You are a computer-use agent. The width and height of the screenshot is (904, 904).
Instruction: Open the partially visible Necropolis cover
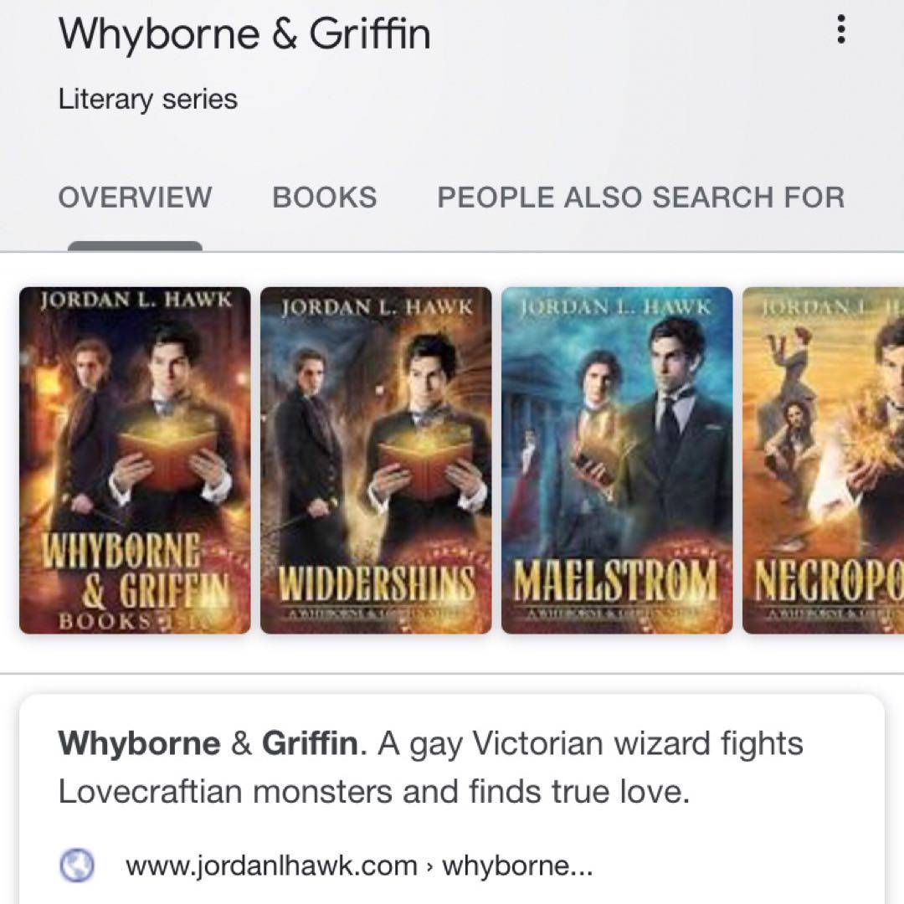click(824, 460)
